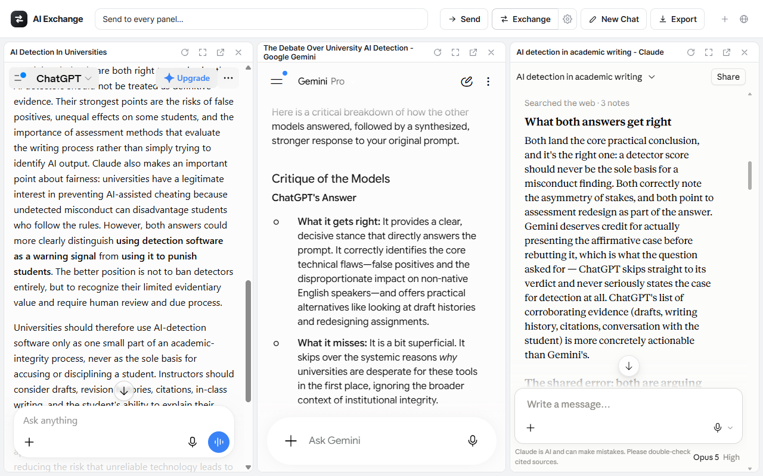Click the Send button
763x476 pixels.
coord(464,19)
